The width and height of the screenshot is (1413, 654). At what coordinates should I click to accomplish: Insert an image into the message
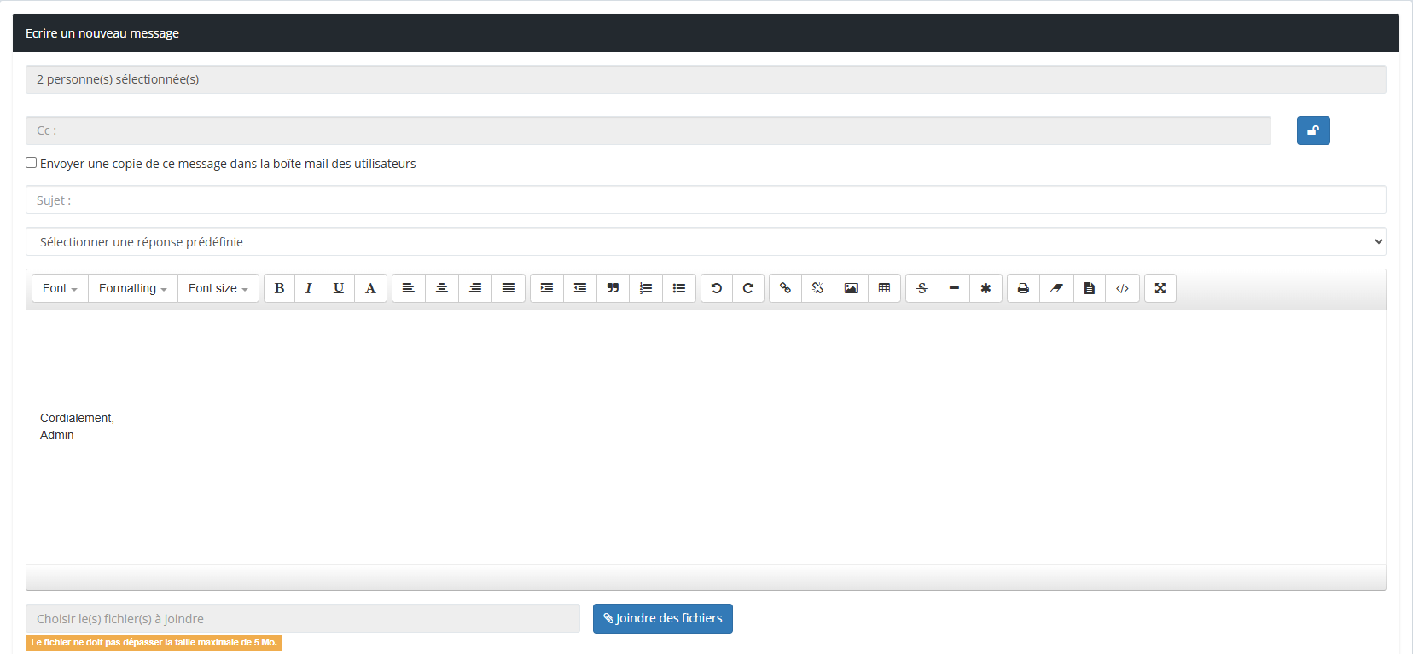tap(851, 288)
